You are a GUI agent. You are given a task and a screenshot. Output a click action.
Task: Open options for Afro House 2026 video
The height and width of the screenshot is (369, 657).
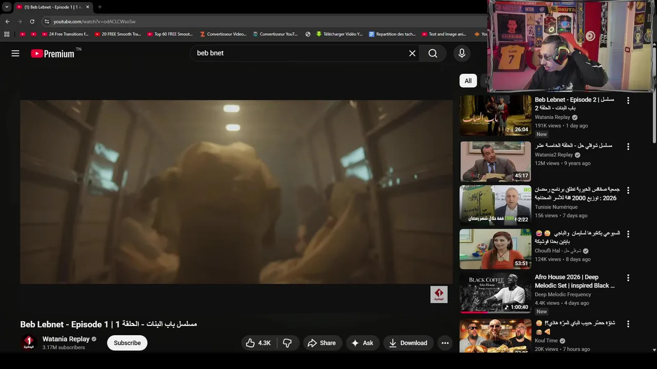click(628, 278)
